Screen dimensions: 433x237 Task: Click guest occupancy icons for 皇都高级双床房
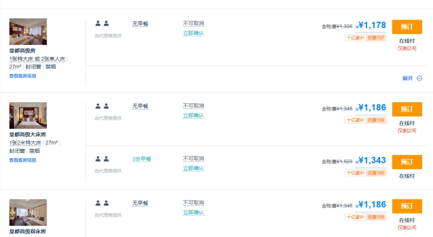tap(102, 203)
